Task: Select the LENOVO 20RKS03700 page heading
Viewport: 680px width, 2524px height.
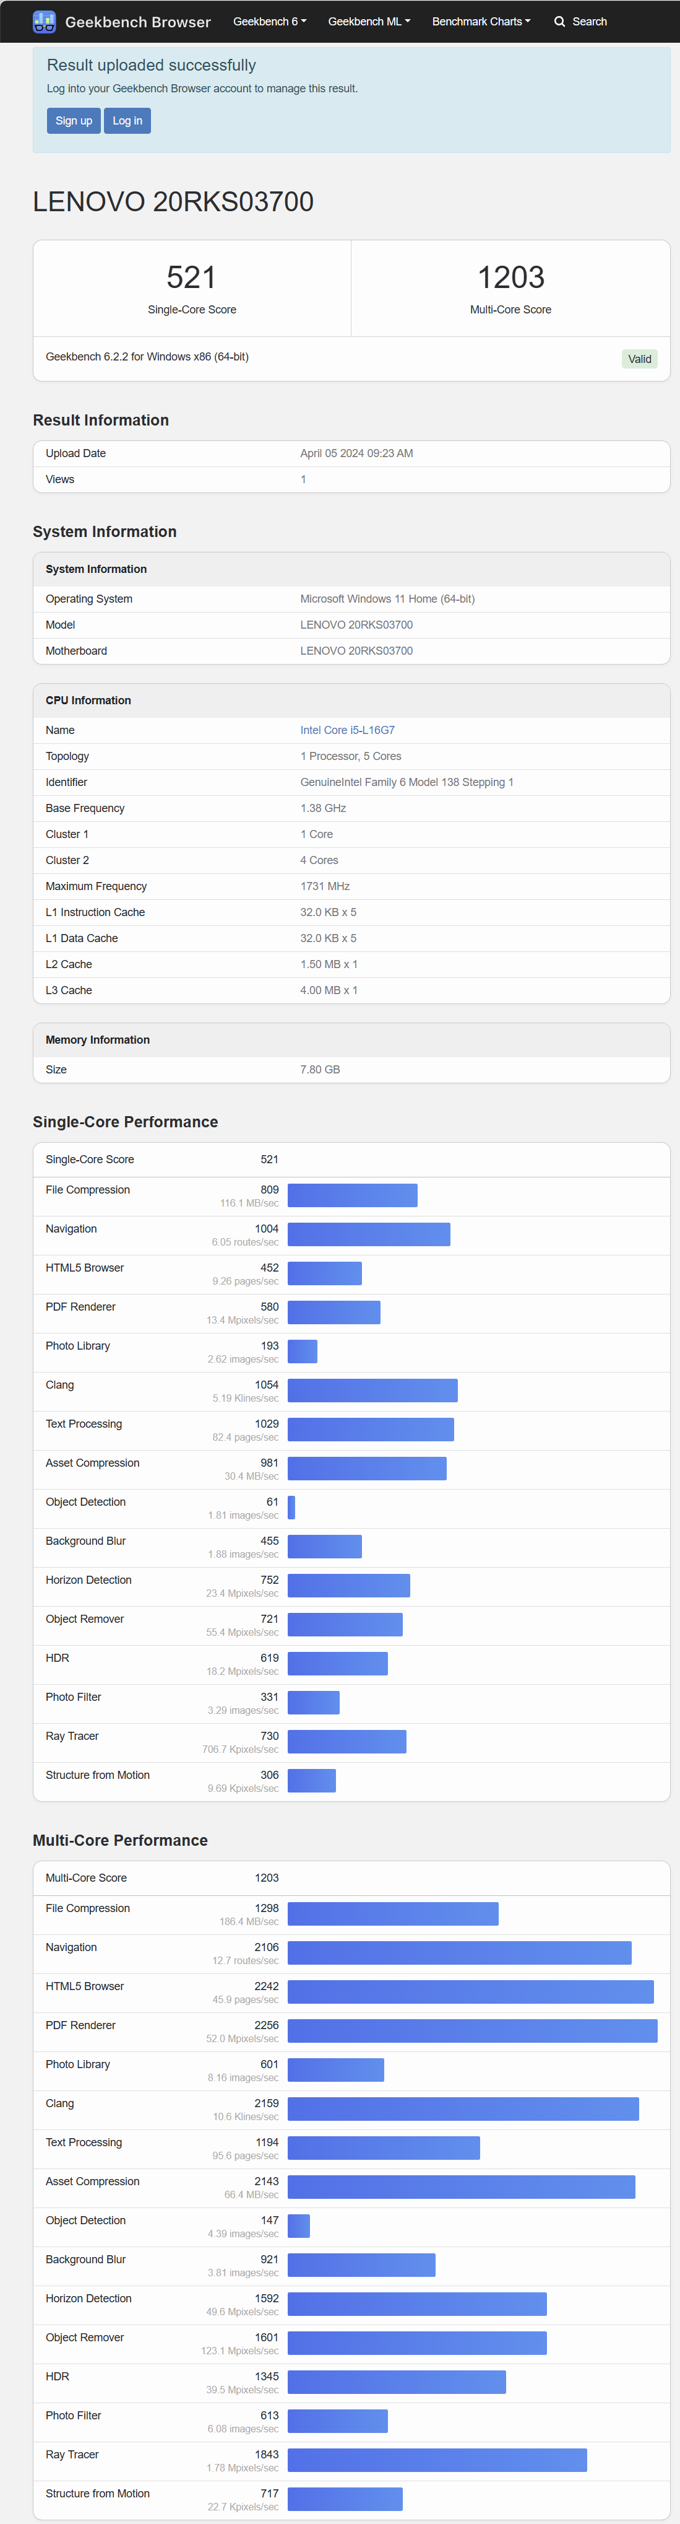Action: (x=173, y=202)
